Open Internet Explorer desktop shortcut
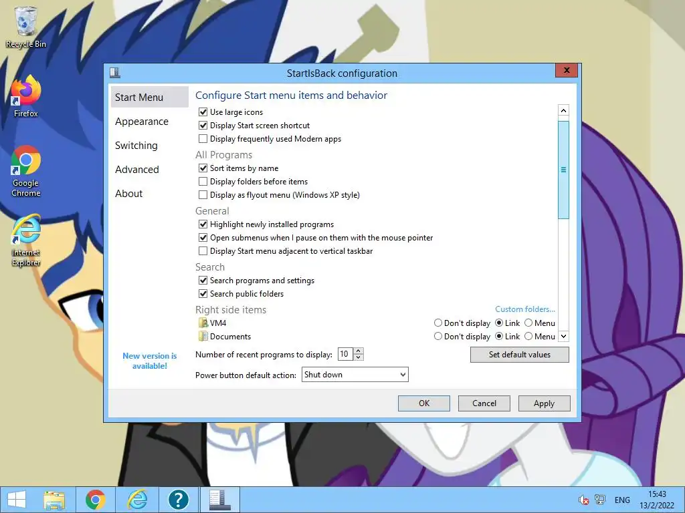Viewport: 685px width, 513px height. [26, 240]
